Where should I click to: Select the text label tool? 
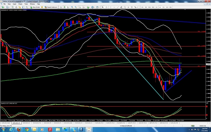(132, 7)
